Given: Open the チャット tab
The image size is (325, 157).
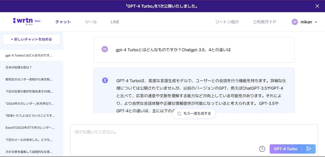Looking at the screenshot, I should pos(63,22).
